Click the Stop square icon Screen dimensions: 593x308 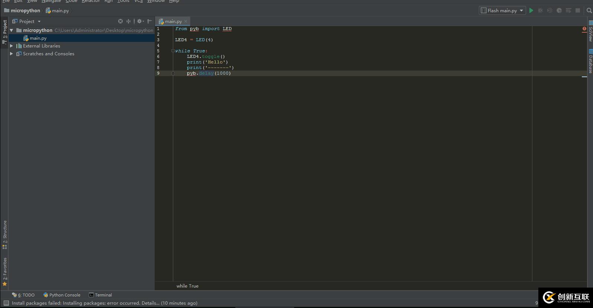click(x=578, y=11)
